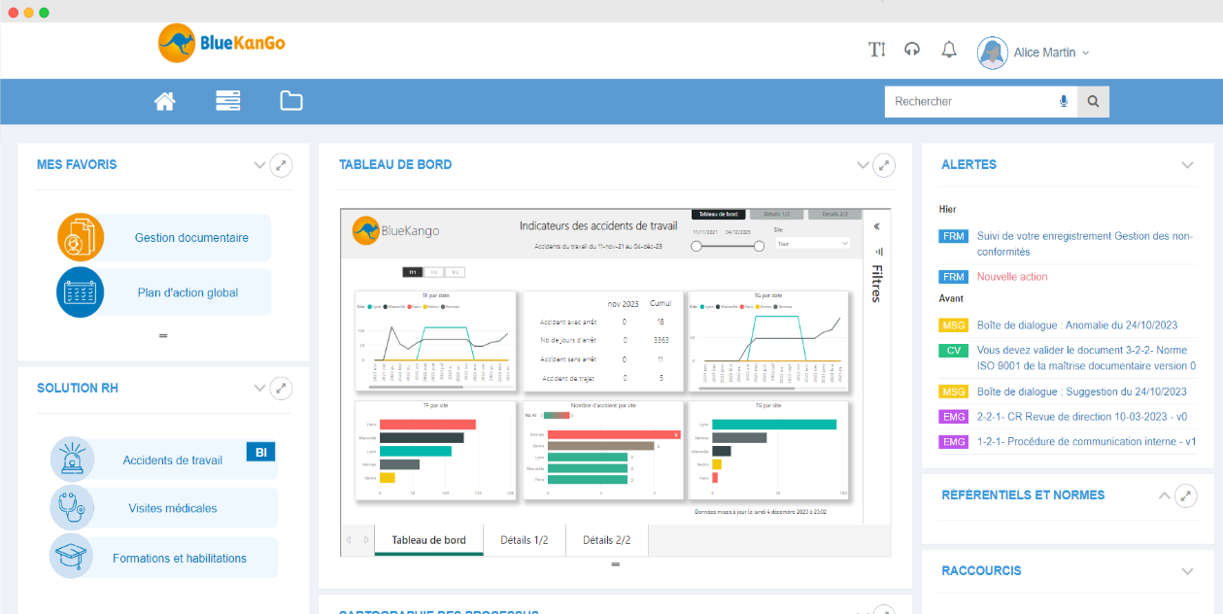Switch to bottom Tableau de bord tab
Screen dimensions: 1223x614
(x=428, y=540)
